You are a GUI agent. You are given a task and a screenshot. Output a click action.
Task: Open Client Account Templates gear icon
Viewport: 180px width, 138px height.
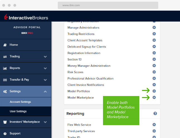coord(154,40)
